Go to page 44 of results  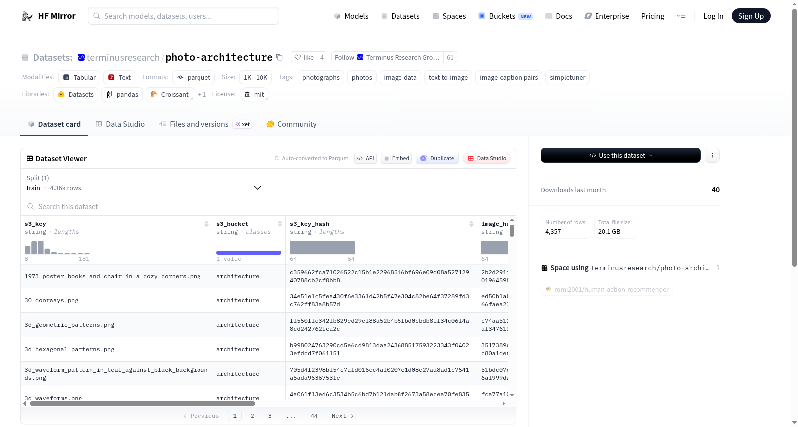314,416
